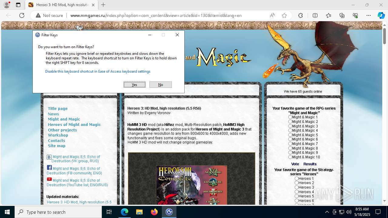Open the Favorites list icon
Viewport: 388px width, 218px height.
329,15
